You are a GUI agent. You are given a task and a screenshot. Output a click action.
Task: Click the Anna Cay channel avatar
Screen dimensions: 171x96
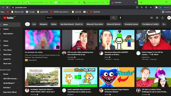27,90
